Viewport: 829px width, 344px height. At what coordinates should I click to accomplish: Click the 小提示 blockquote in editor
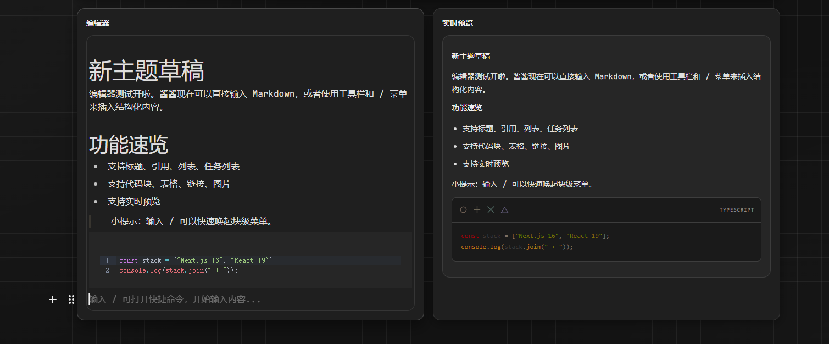[192, 221]
